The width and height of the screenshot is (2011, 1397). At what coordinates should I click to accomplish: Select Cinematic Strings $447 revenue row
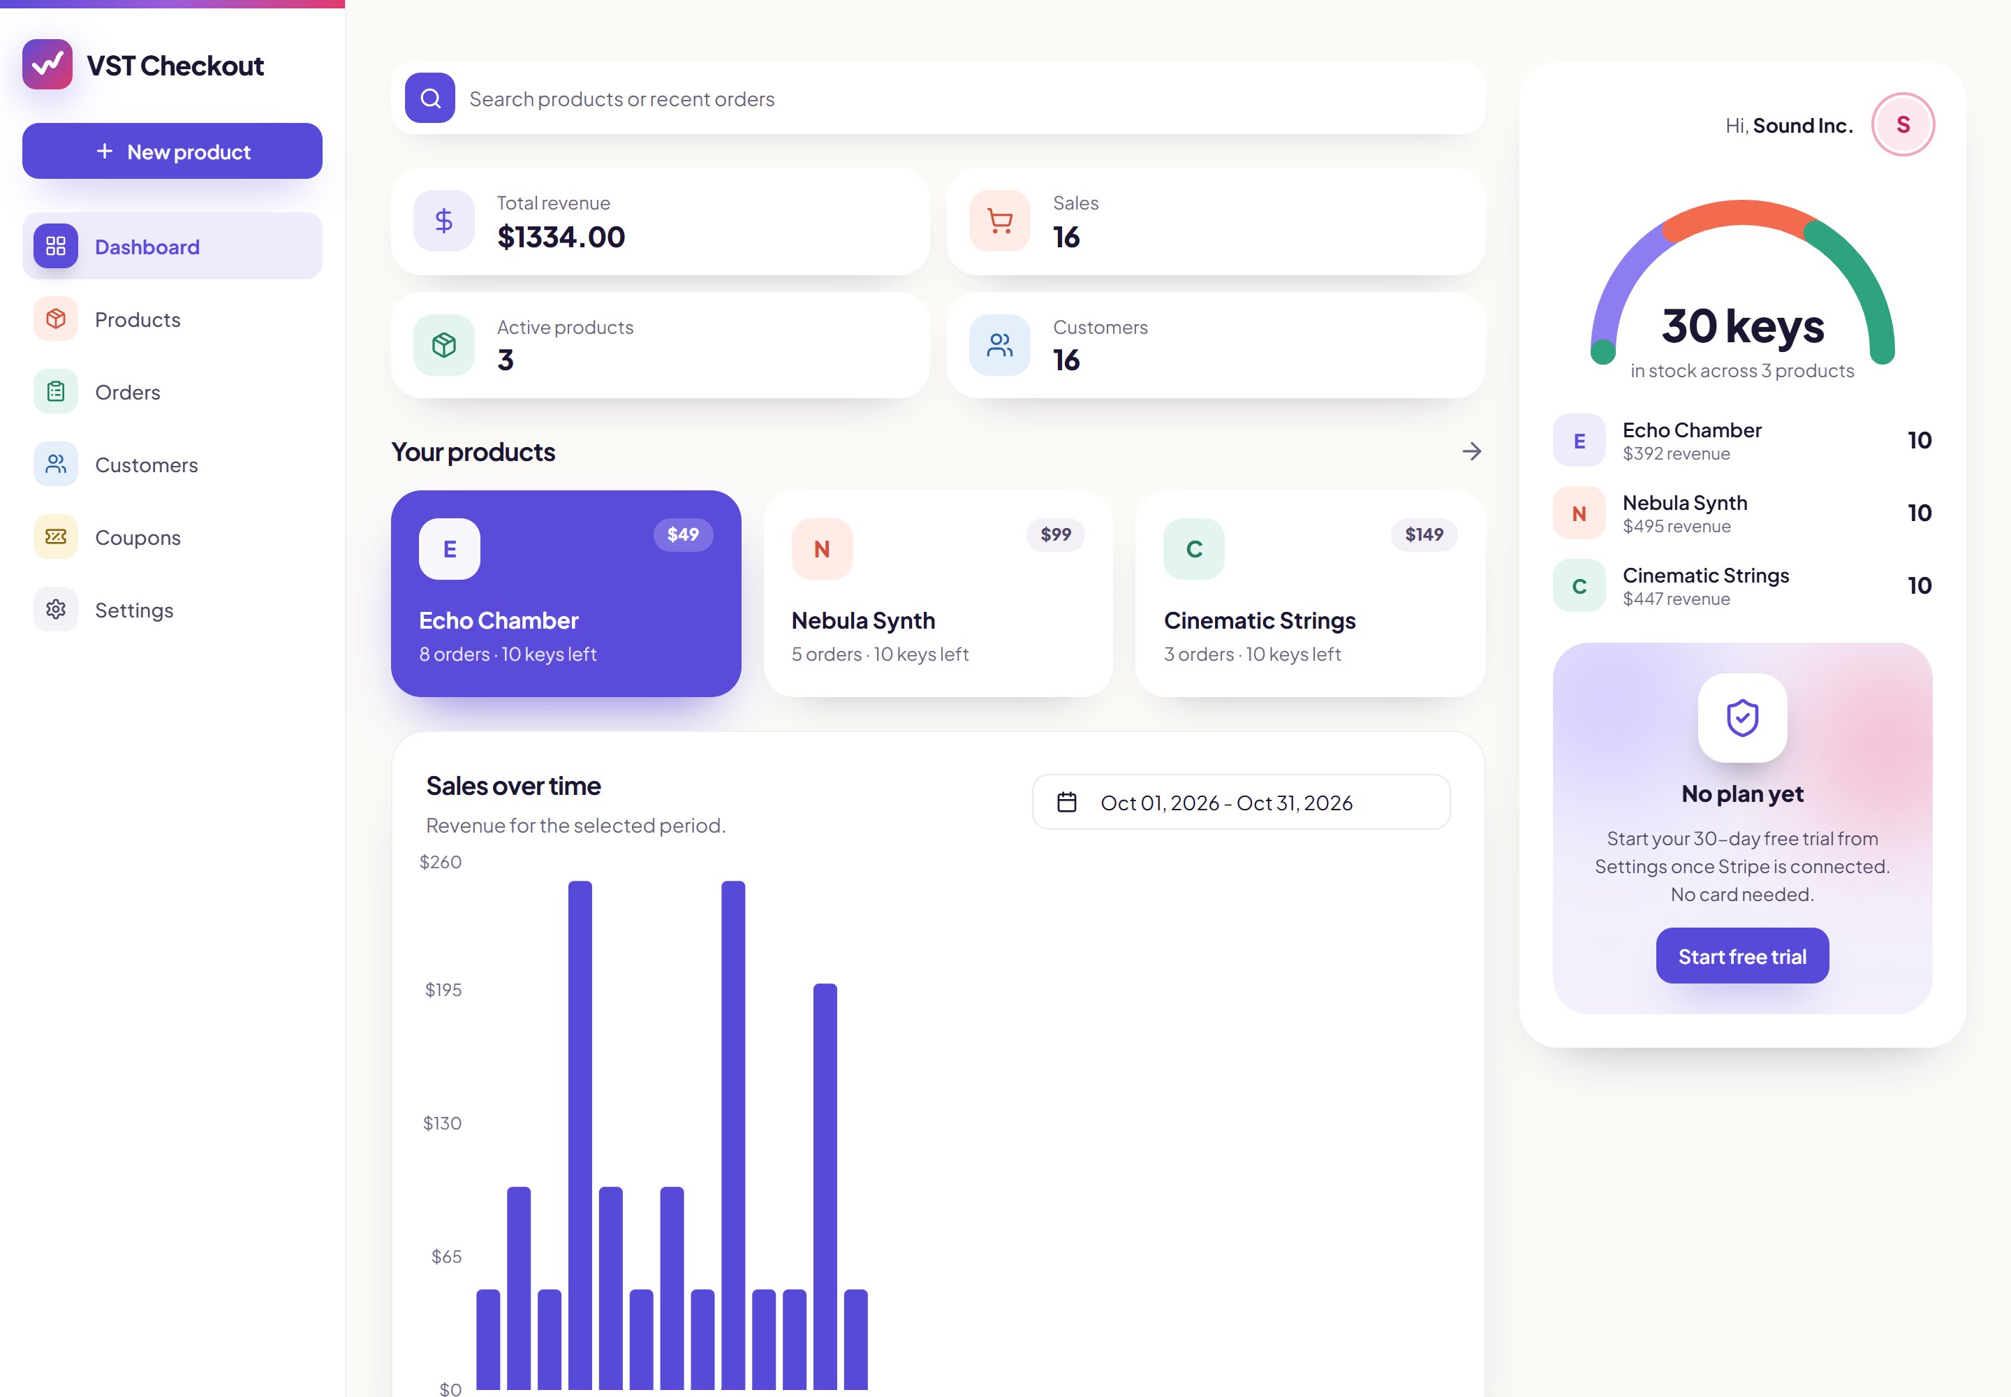[1742, 585]
